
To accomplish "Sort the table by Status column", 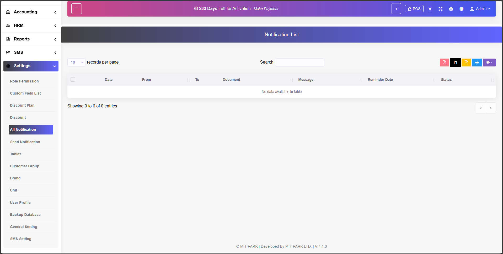I will [446, 80].
